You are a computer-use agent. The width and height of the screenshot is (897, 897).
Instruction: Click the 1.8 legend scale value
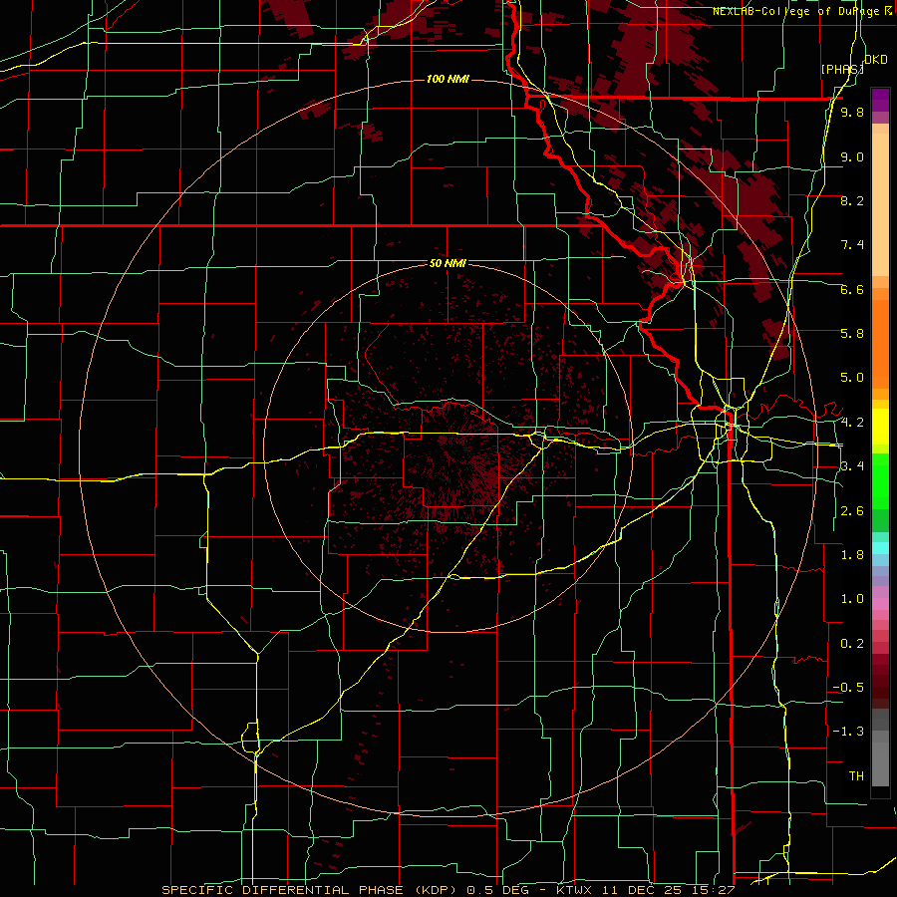point(852,555)
